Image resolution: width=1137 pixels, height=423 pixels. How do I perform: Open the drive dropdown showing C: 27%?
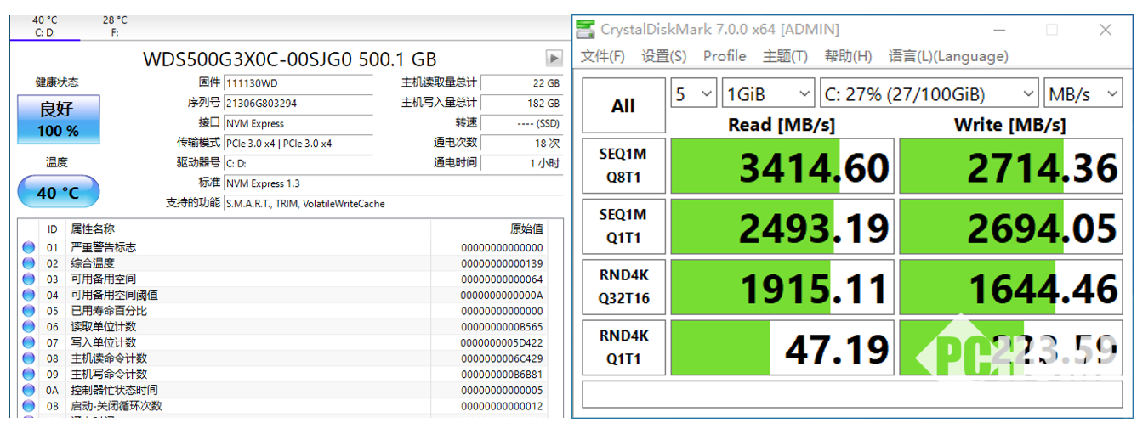click(x=929, y=93)
